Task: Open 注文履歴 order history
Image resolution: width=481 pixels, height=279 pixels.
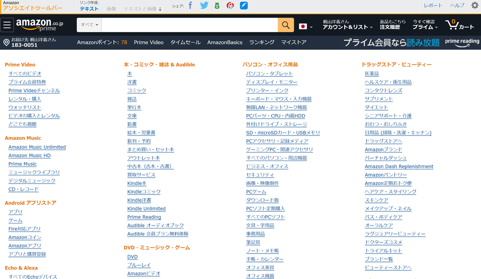Action: tap(393, 24)
